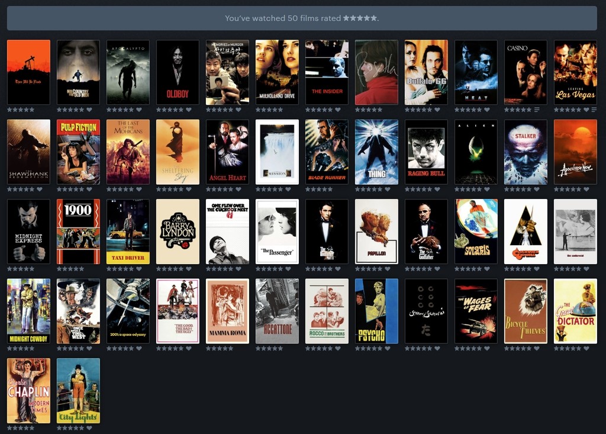
Task: Open the review icon under Leaving Las Vegas
Action: tap(594, 110)
